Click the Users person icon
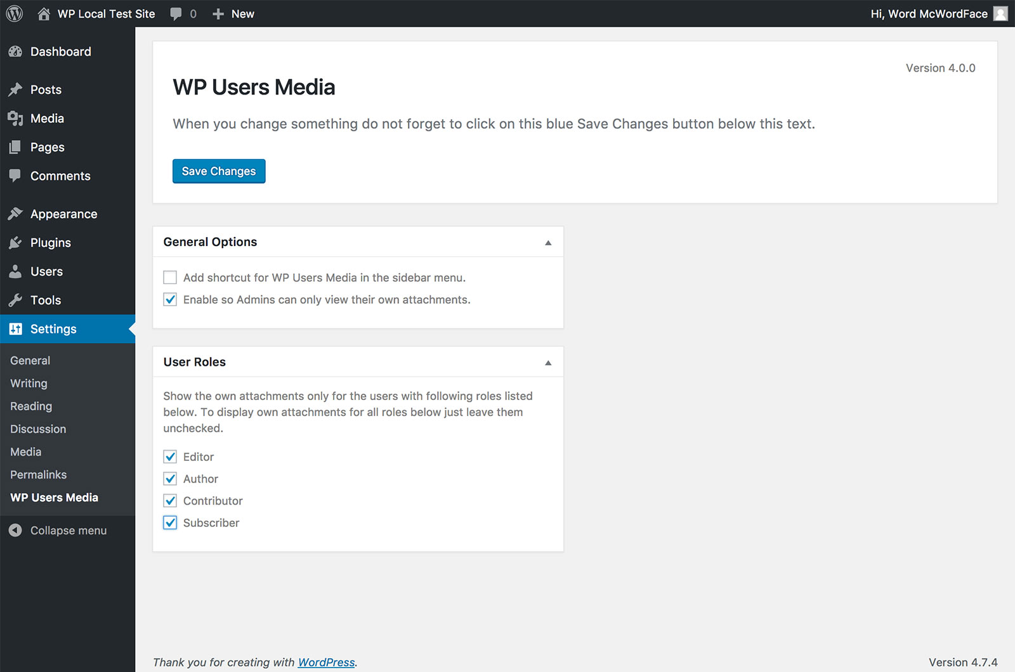The height and width of the screenshot is (672, 1015). (x=15, y=272)
